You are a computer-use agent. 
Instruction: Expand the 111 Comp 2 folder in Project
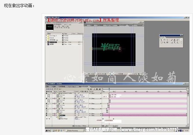click(47, 36)
